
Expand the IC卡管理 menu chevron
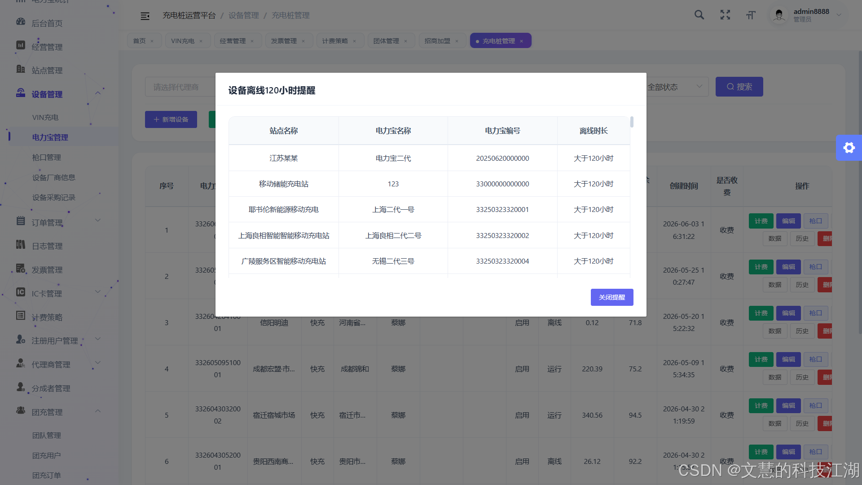coord(97,291)
